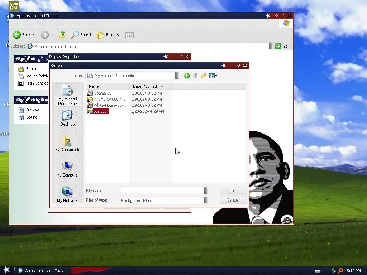Open the Start button star icon
The width and height of the screenshot is (367, 275).
(6, 270)
